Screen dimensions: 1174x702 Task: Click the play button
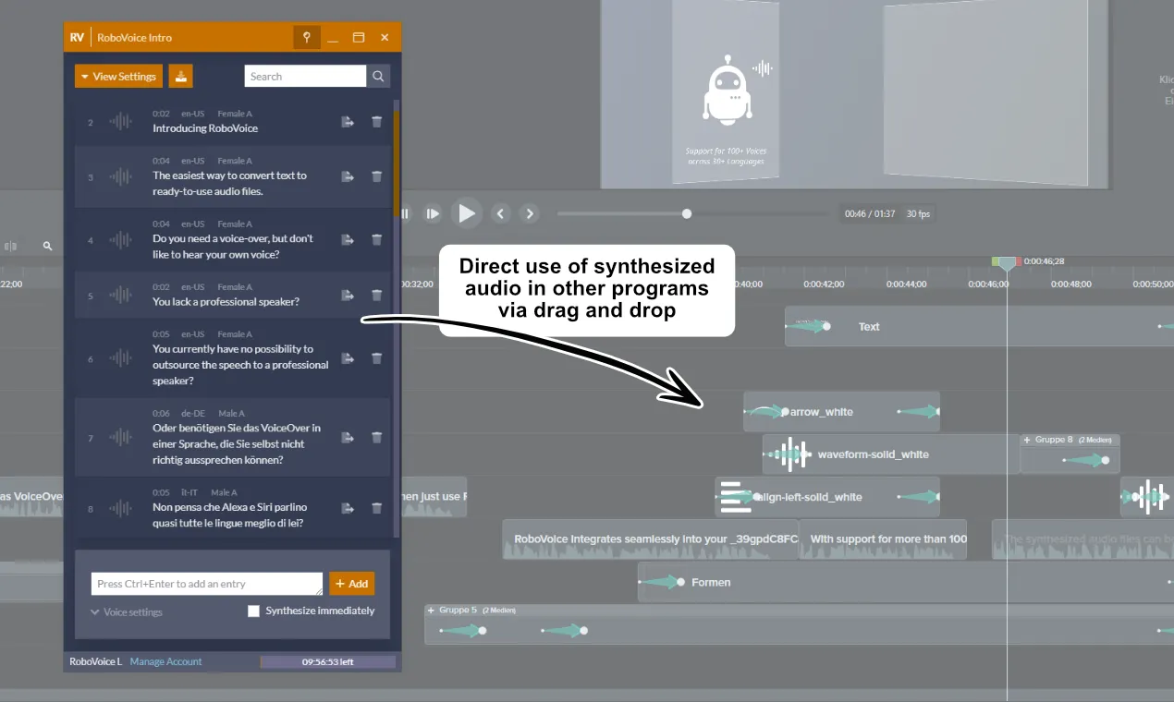(x=466, y=213)
